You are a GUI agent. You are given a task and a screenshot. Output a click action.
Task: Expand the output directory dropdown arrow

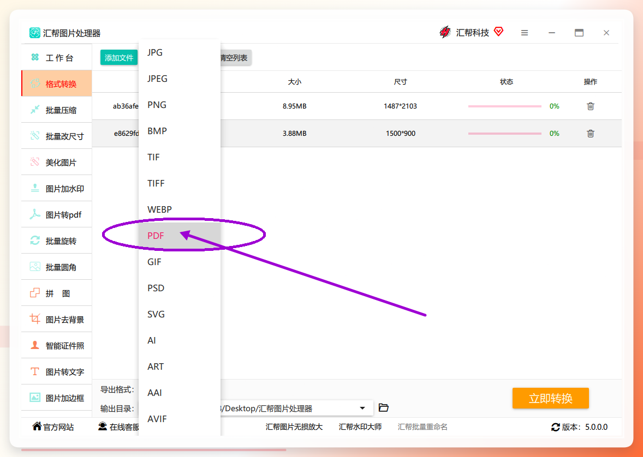point(362,408)
